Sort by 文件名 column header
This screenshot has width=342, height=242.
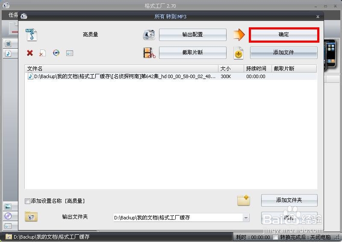point(121,69)
